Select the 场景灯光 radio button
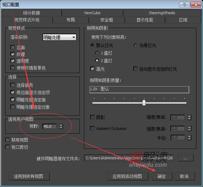This screenshot has width=203, height=187. pyautogui.click(x=135, y=45)
